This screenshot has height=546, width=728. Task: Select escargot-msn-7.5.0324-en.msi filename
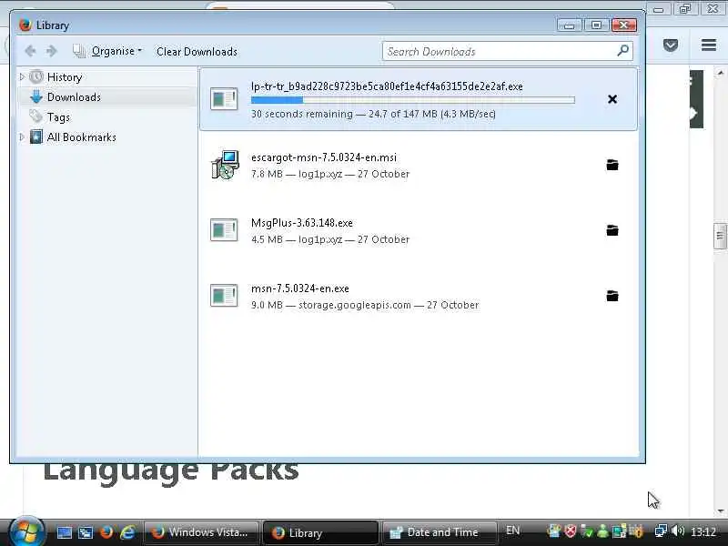coord(324,157)
